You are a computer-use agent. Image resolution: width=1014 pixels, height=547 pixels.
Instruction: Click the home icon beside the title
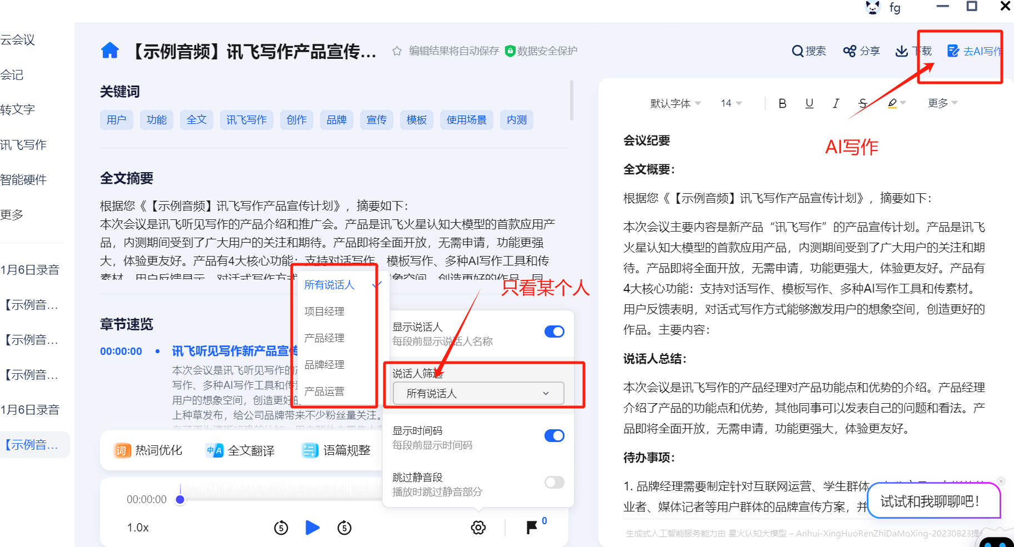point(110,51)
